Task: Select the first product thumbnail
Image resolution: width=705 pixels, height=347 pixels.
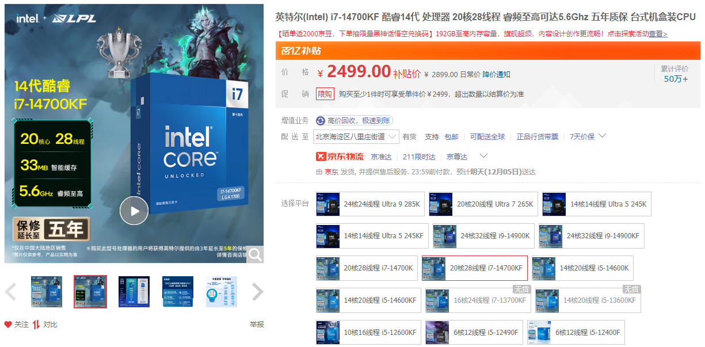Action: pos(47,292)
